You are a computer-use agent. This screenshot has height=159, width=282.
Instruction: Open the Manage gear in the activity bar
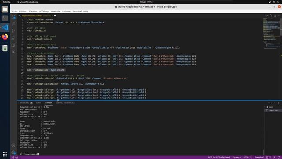[14, 152]
